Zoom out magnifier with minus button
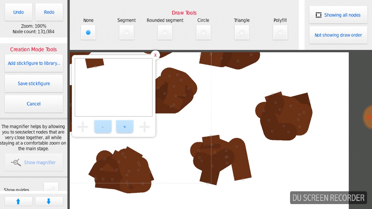This screenshot has height=209, width=372. 103,127
